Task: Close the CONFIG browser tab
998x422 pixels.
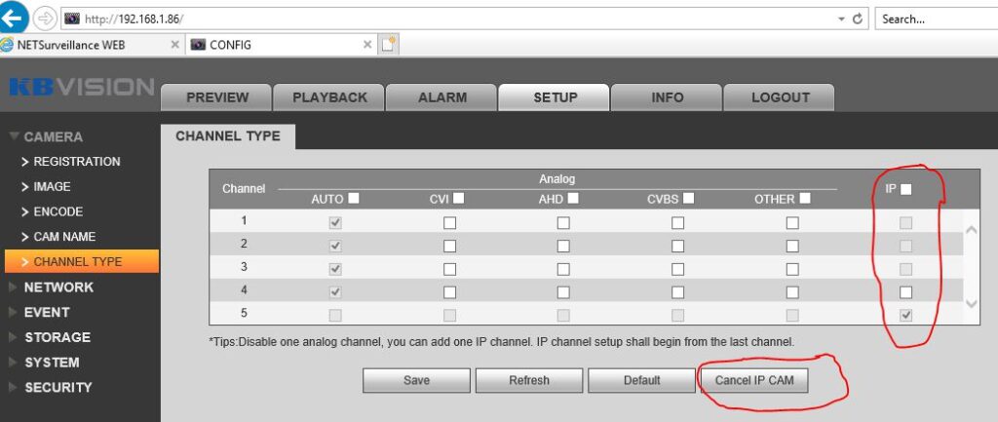Action: click(367, 45)
